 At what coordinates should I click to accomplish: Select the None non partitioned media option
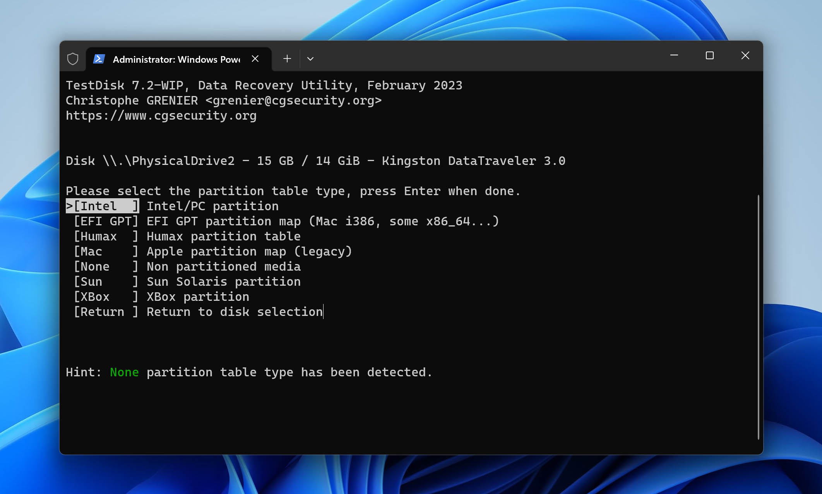coord(187,266)
